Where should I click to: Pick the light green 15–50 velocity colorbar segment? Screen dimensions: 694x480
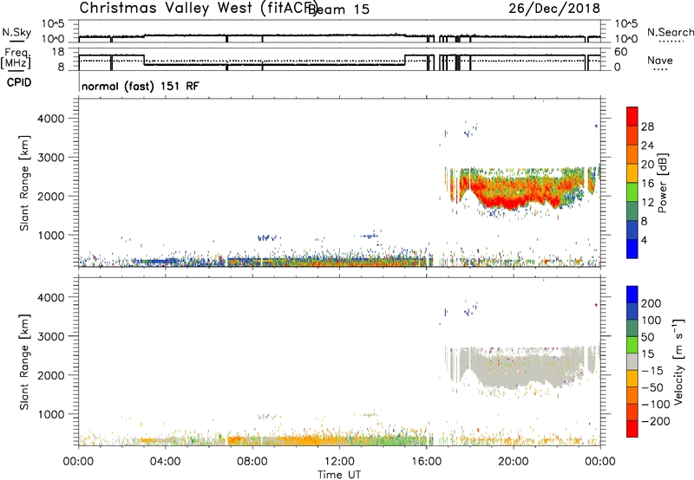point(632,345)
